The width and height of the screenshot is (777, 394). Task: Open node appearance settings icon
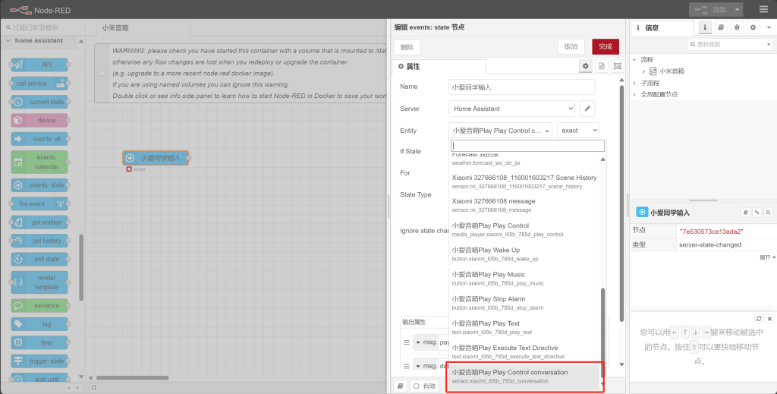pyautogui.click(x=618, y=66)
